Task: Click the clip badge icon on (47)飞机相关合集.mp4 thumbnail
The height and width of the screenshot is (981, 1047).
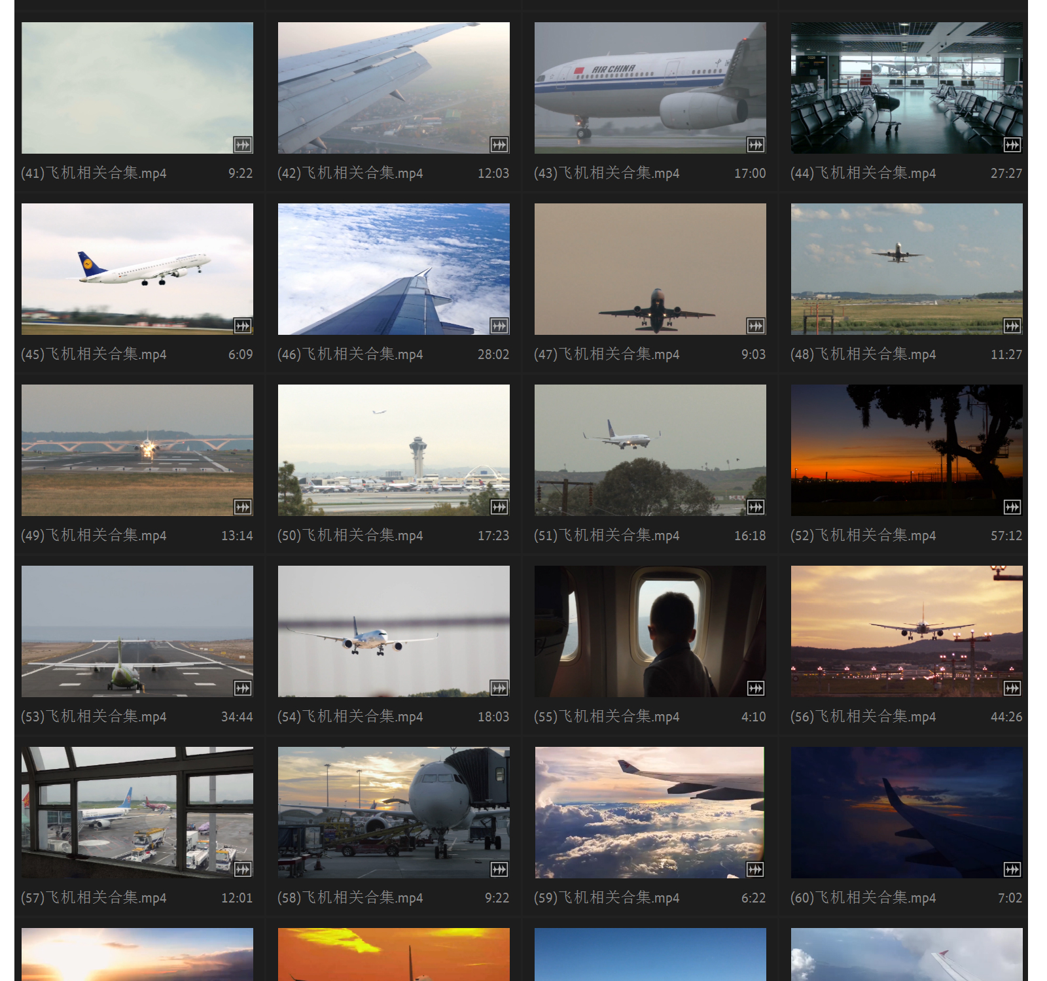Action: point(756,326)
